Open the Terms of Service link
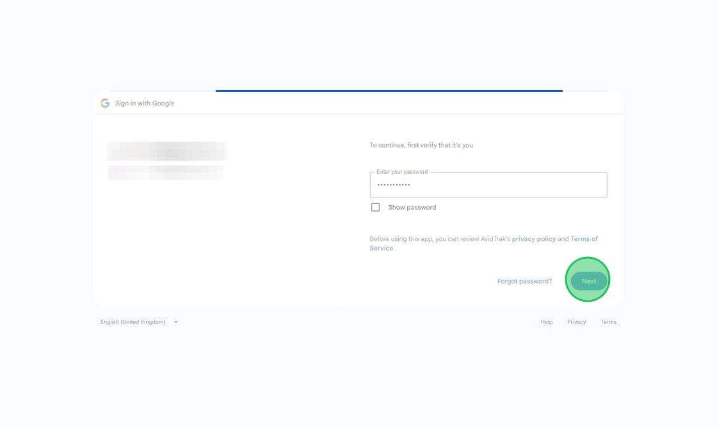This screenshot has height=427, width=717. tap(584, 239)
